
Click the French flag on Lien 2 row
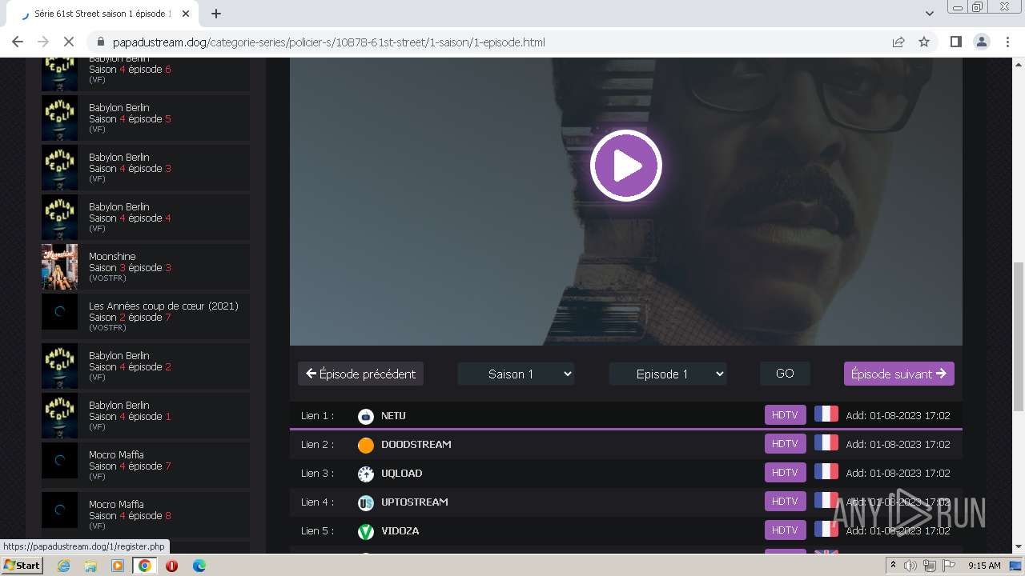(x=826, y=443)
